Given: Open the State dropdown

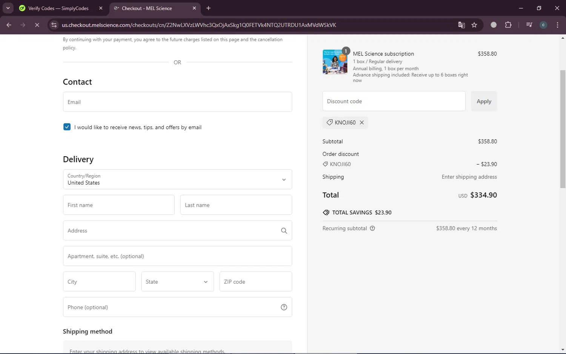Looking at the screenshot, I should coord(177,282).
